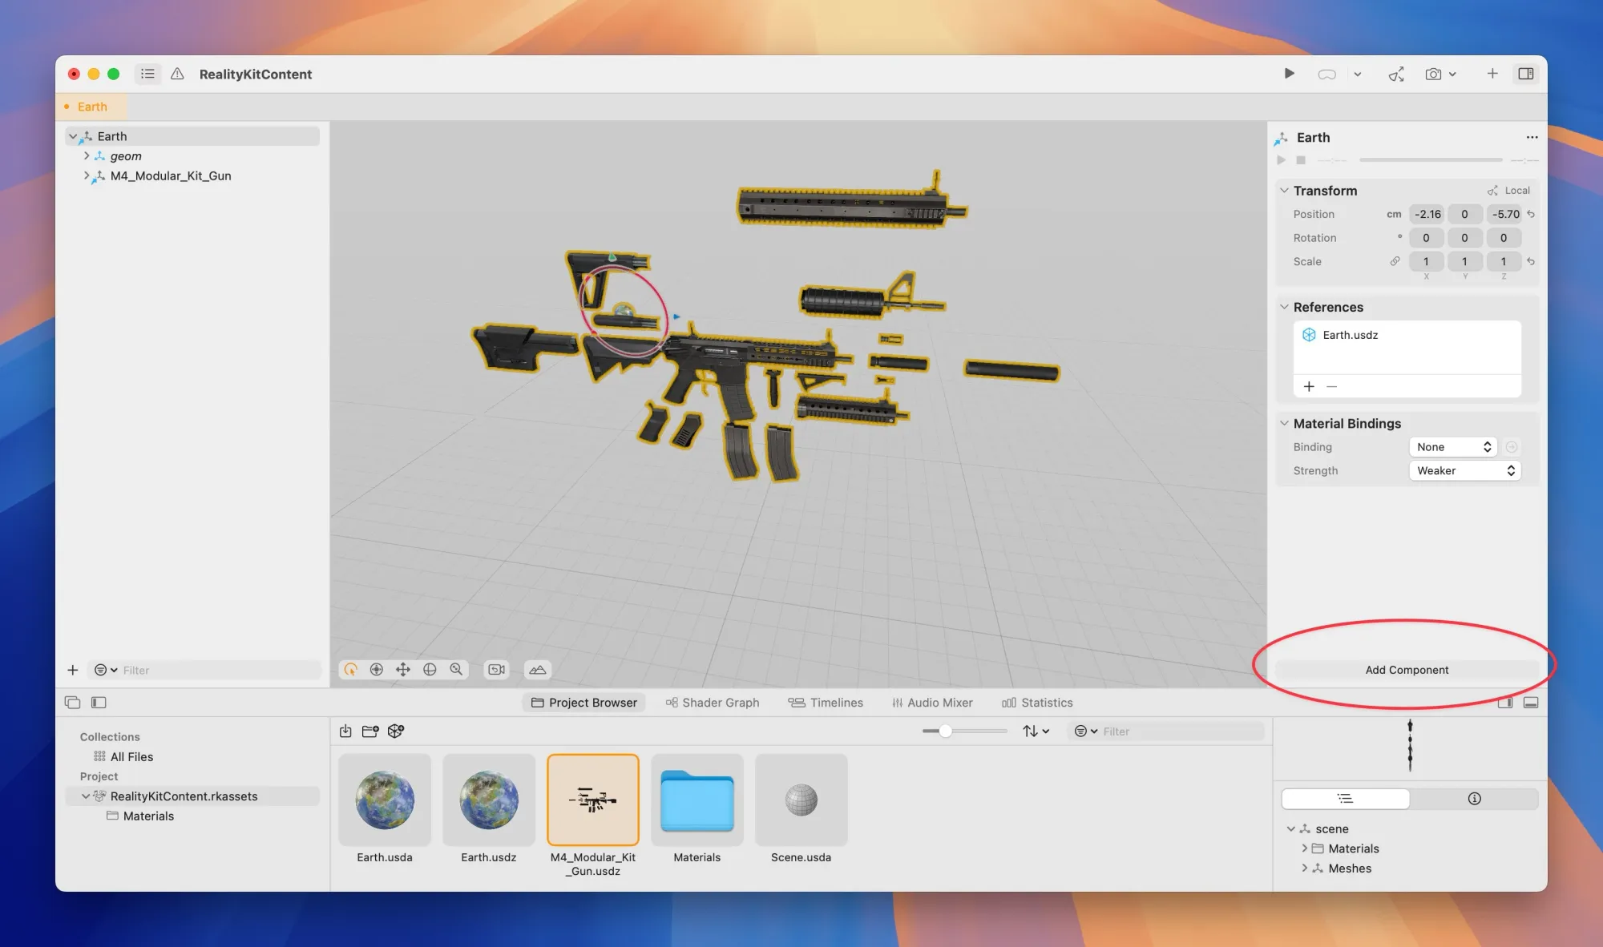Click the camera capture icon in toolbar
This screenshot has height=947, width=1603.
pos(1433,74)
